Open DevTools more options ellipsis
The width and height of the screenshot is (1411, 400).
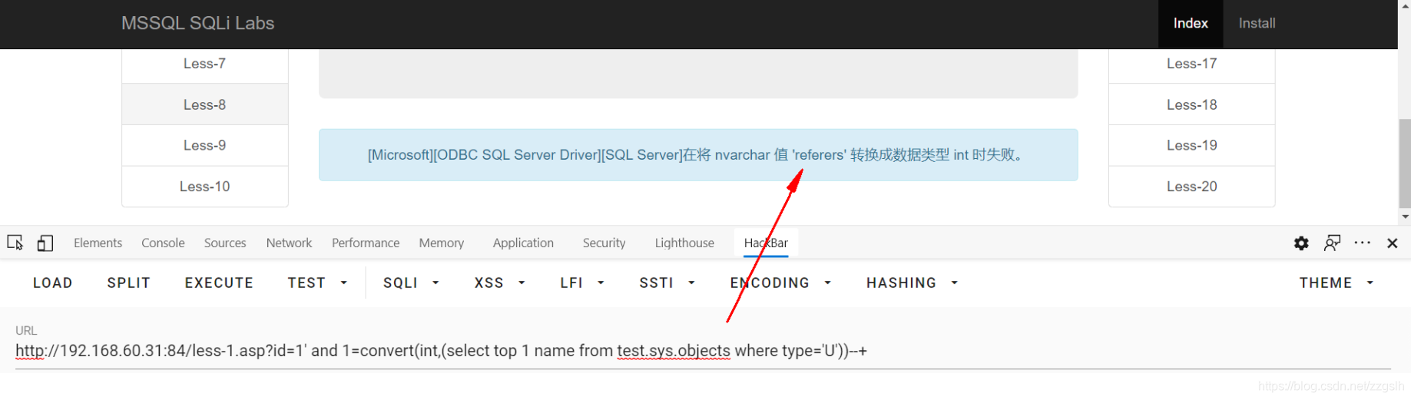click(x=1363, y=243)
